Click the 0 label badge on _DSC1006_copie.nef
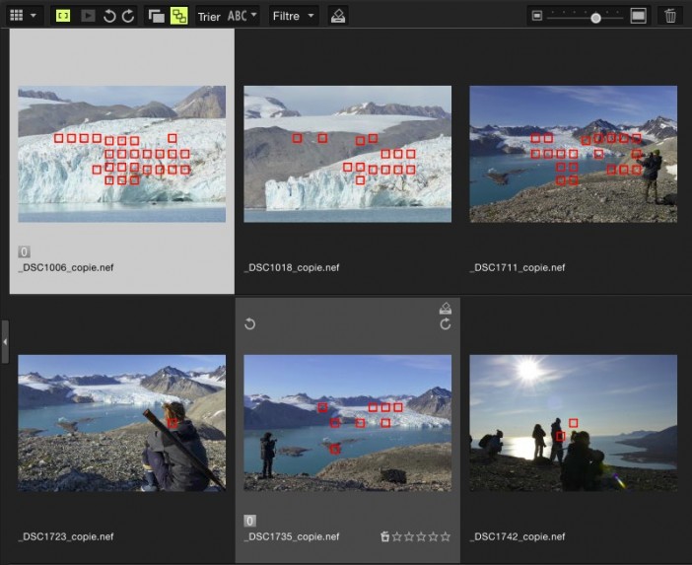Screen dimensions: 692x565 [x=24, y=252]
